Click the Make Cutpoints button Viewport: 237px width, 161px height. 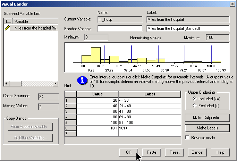[207, 118]
